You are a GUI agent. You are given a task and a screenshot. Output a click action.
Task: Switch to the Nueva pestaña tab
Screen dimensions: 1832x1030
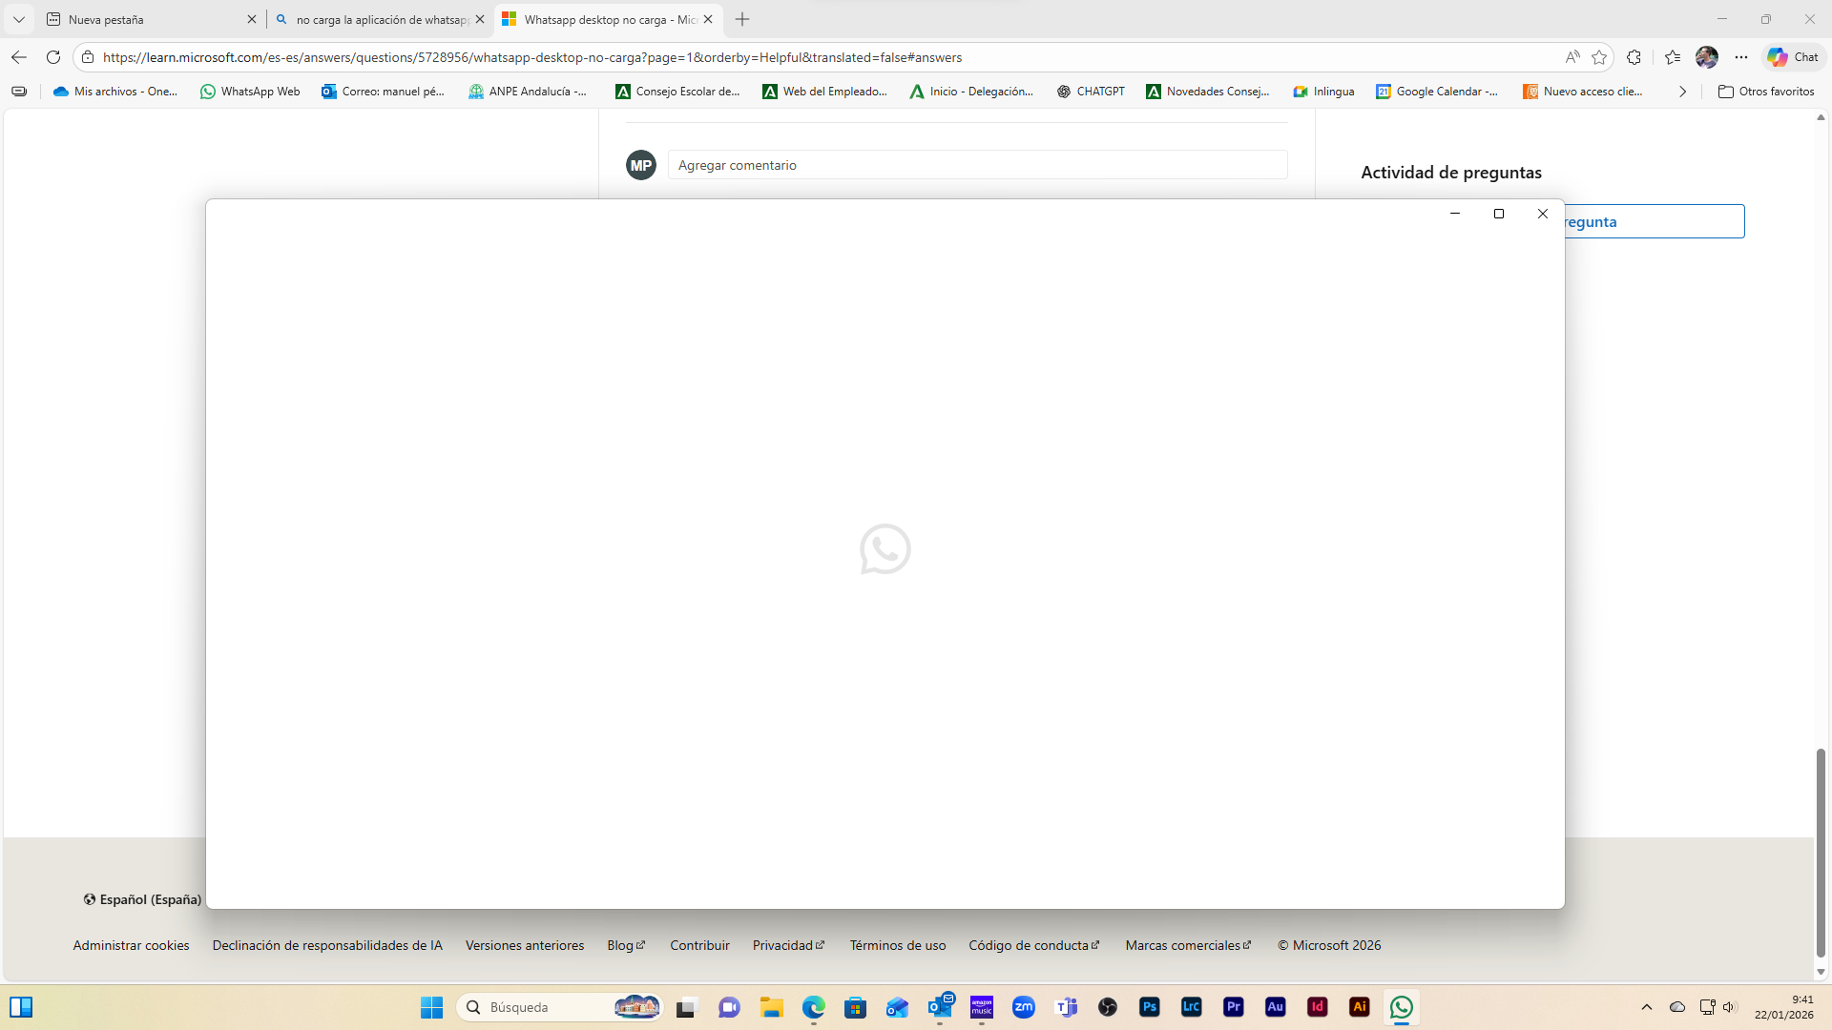143,19
